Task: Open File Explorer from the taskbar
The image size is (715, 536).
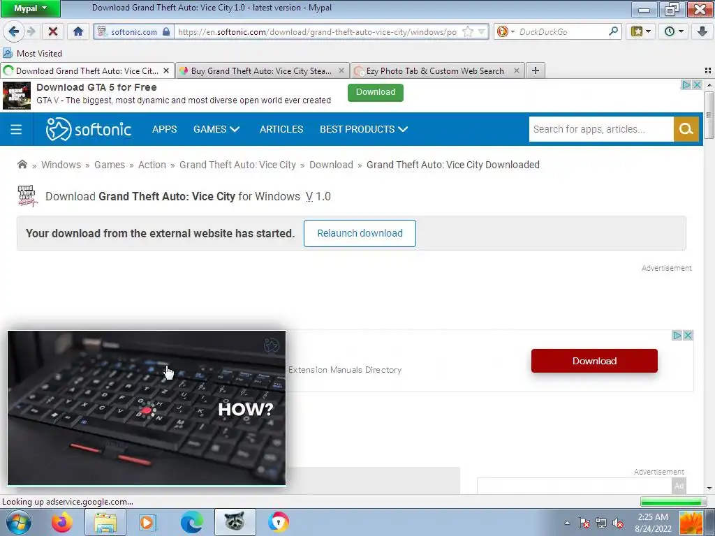Action: pyautogui.click(x=105, y=522)
